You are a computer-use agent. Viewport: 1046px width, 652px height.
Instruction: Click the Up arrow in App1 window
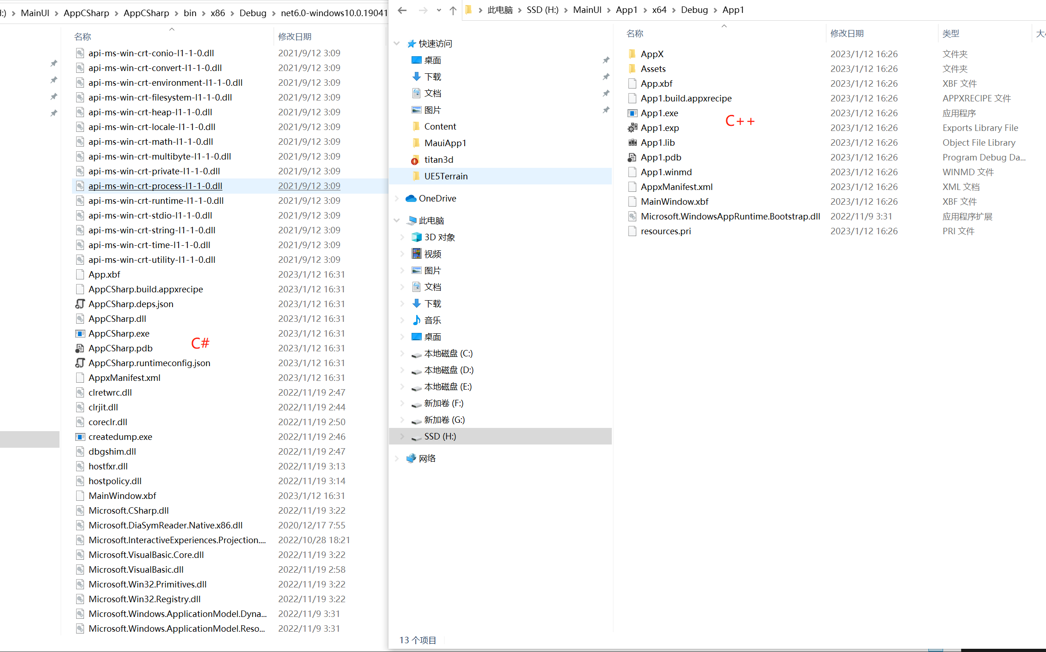(453, 10)
